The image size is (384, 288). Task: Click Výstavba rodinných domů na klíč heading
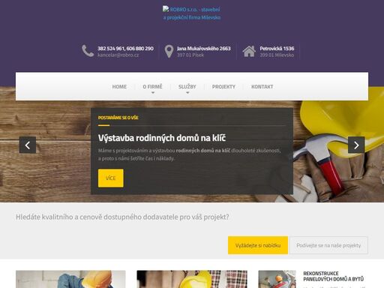[x=162, y=138]
